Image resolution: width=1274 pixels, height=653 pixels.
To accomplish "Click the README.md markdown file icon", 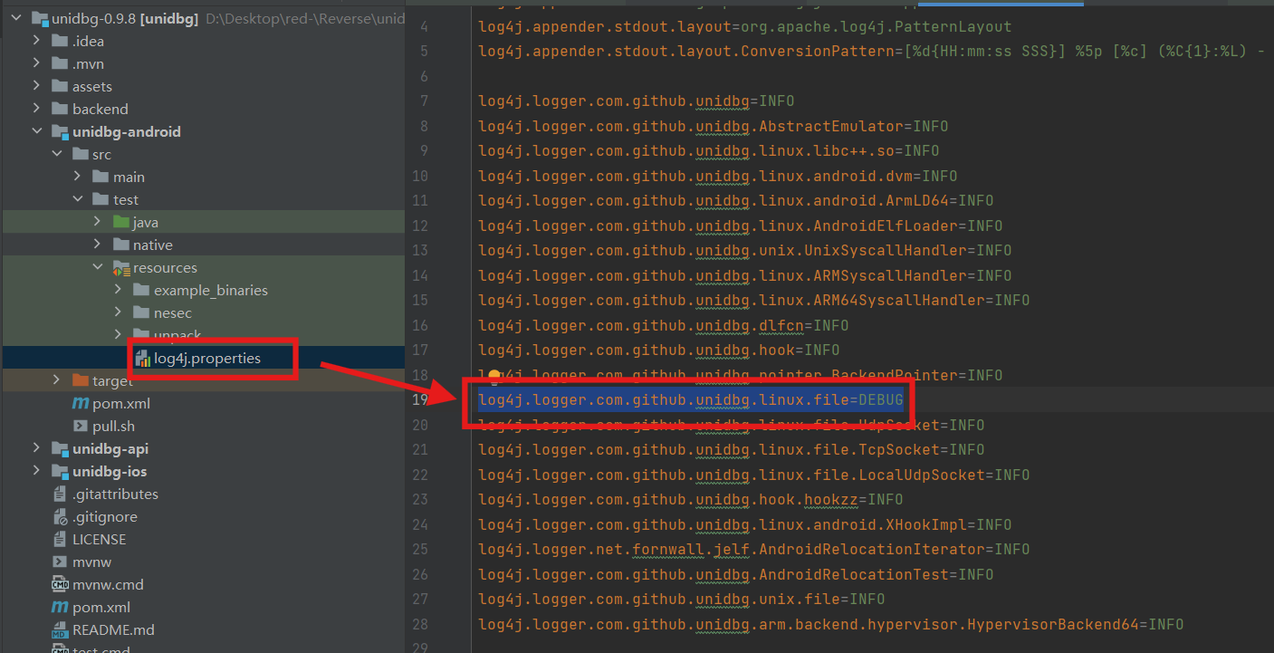I will coord(61,630).
